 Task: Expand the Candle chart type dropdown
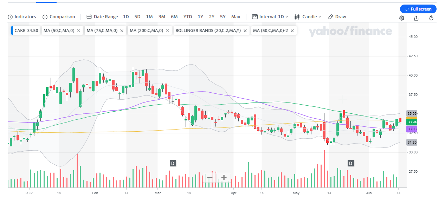(x=308, y=17)
